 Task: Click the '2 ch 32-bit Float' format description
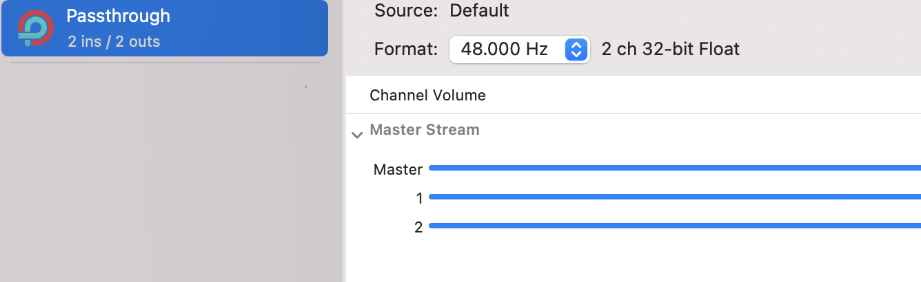pos(670,50)
